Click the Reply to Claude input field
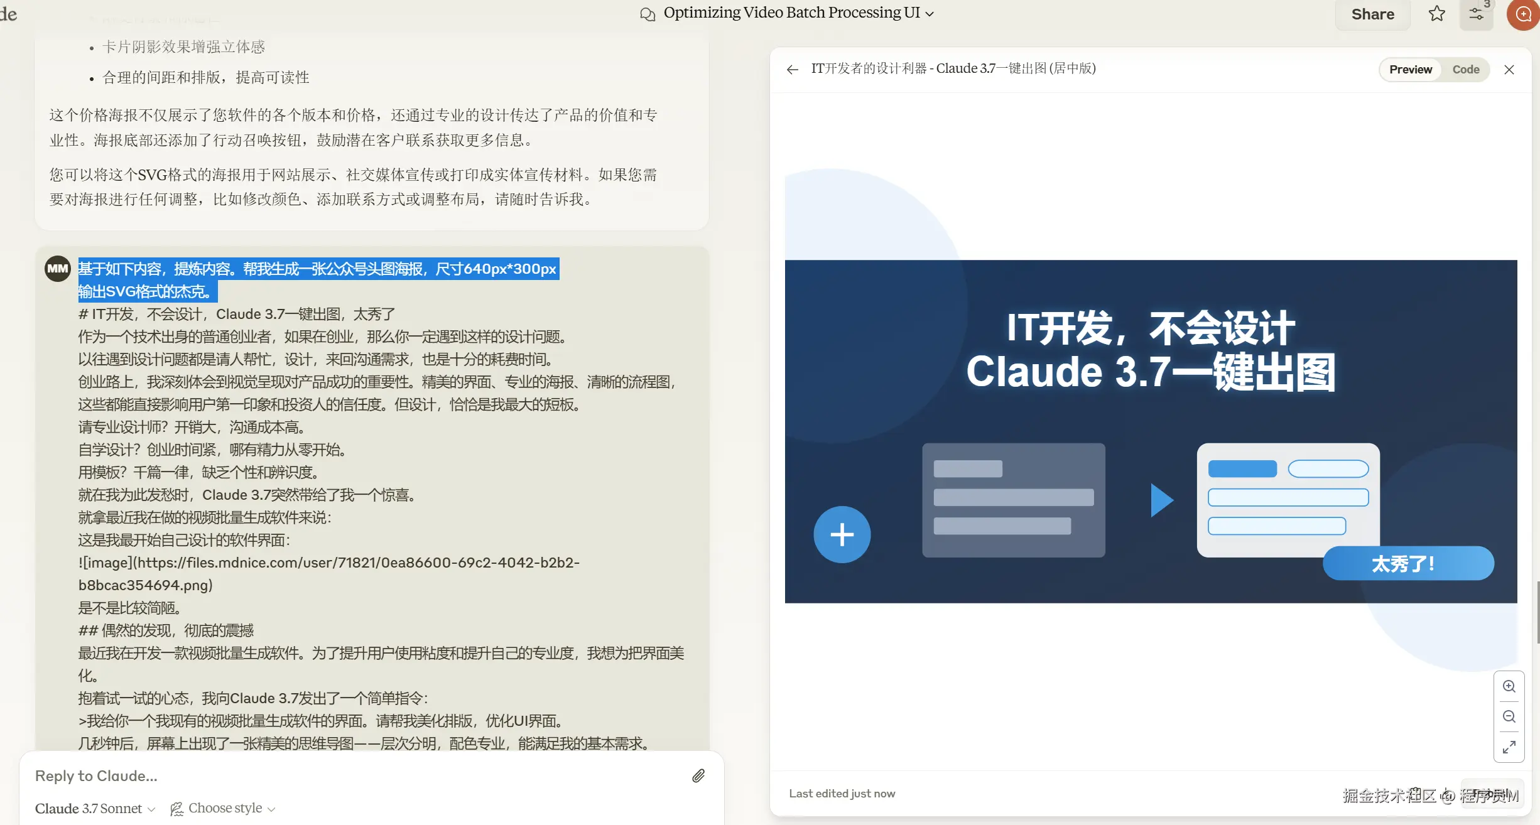This screenshot has width=1540, height=825. tap(352, 775)
